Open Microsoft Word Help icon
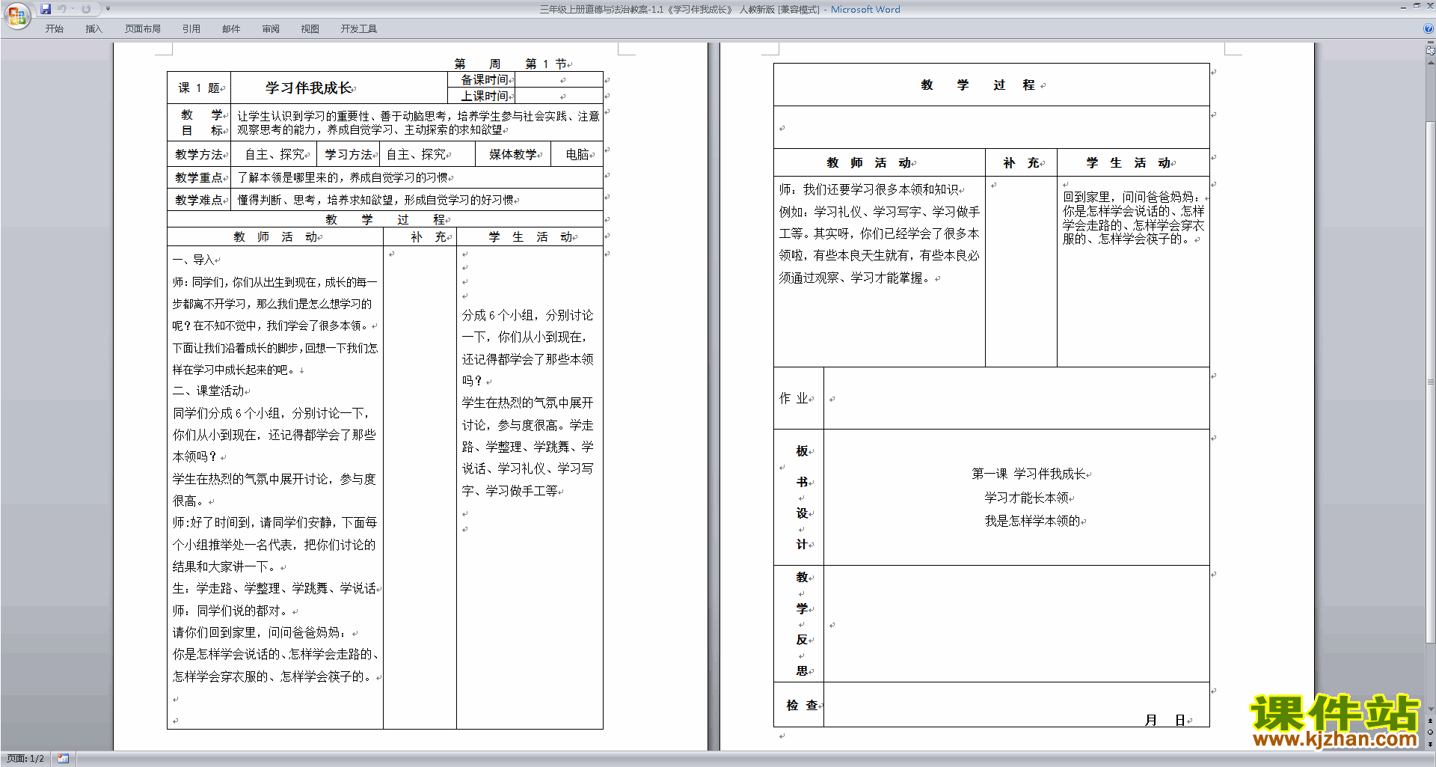Viewport: 1436px width, 767px height. [x=1429, y=29]
